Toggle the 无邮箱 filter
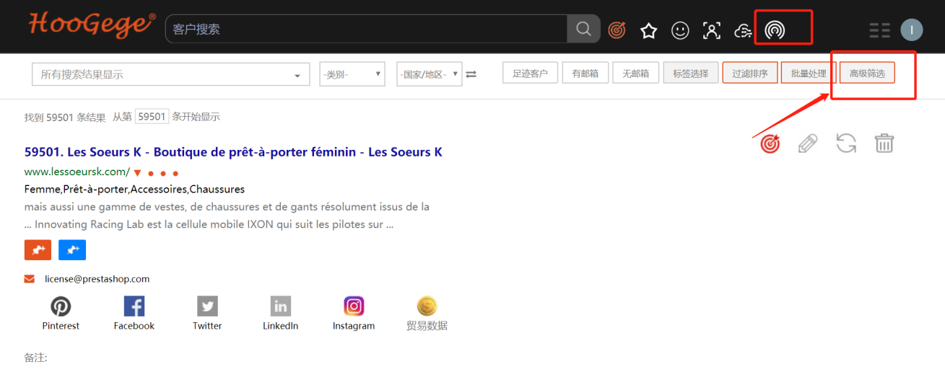 [635, 74]
